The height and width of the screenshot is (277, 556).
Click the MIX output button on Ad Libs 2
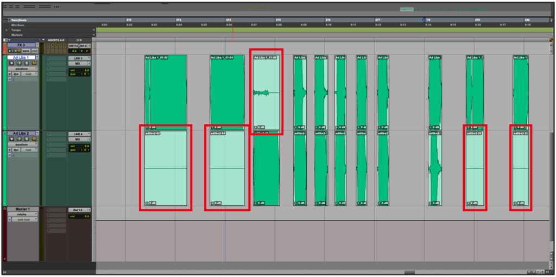click(x=79, y=140)
